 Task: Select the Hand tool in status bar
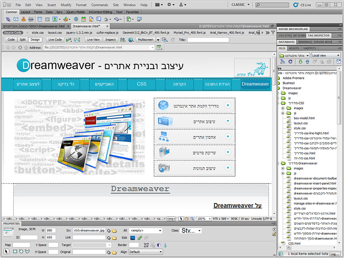[x=187, y=219]
